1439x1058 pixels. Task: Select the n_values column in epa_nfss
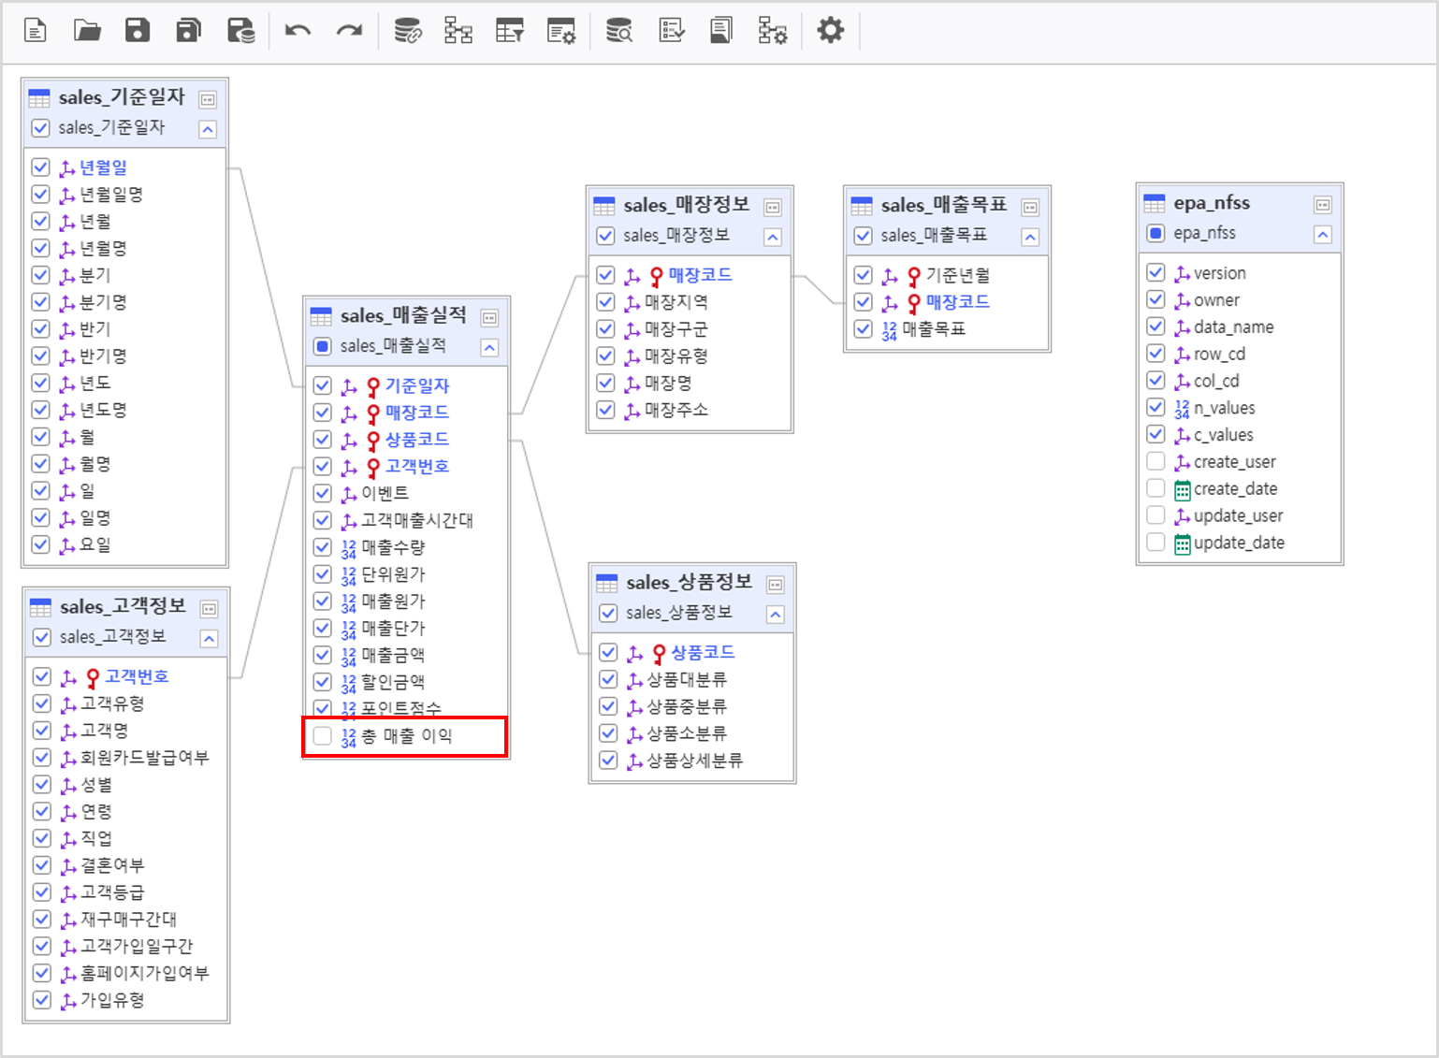(1224, 408)
